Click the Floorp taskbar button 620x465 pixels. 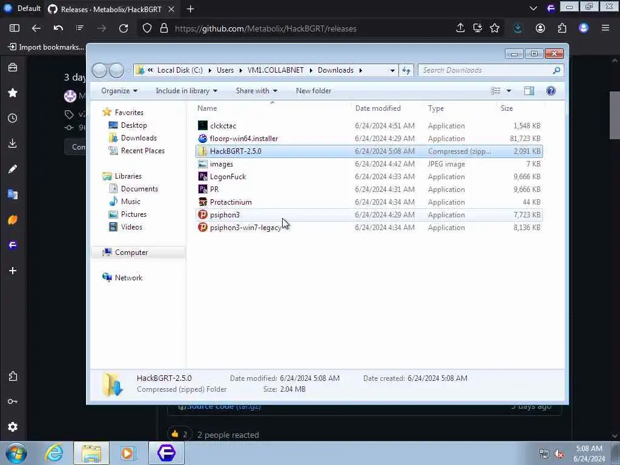(166, 453)
